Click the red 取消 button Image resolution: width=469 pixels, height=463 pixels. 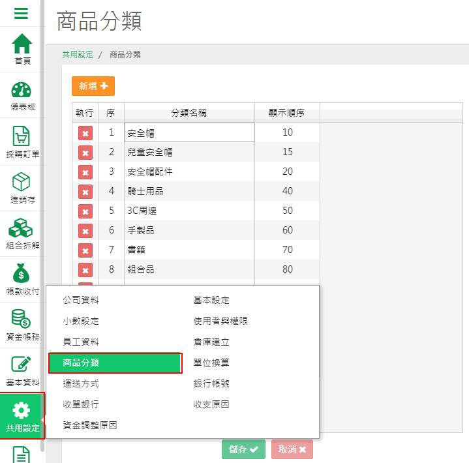coord(292,449)
